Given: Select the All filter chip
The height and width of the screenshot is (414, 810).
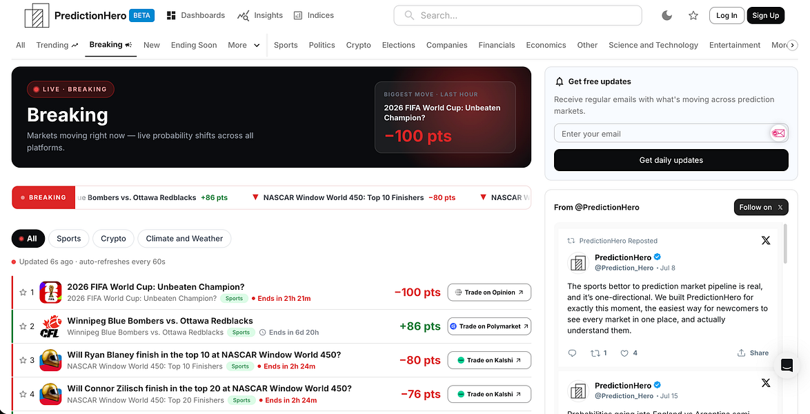Looking at the screenshot, I should coord(28,238).
